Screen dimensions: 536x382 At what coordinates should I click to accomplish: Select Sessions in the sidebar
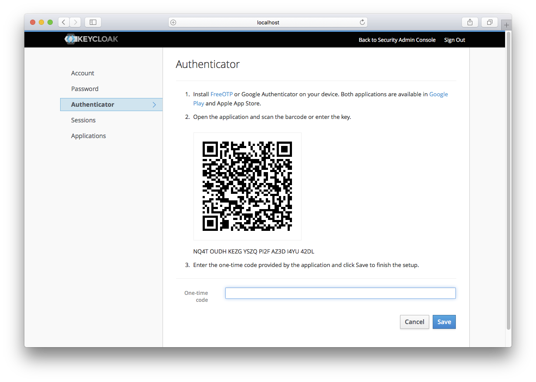point(83,120)
